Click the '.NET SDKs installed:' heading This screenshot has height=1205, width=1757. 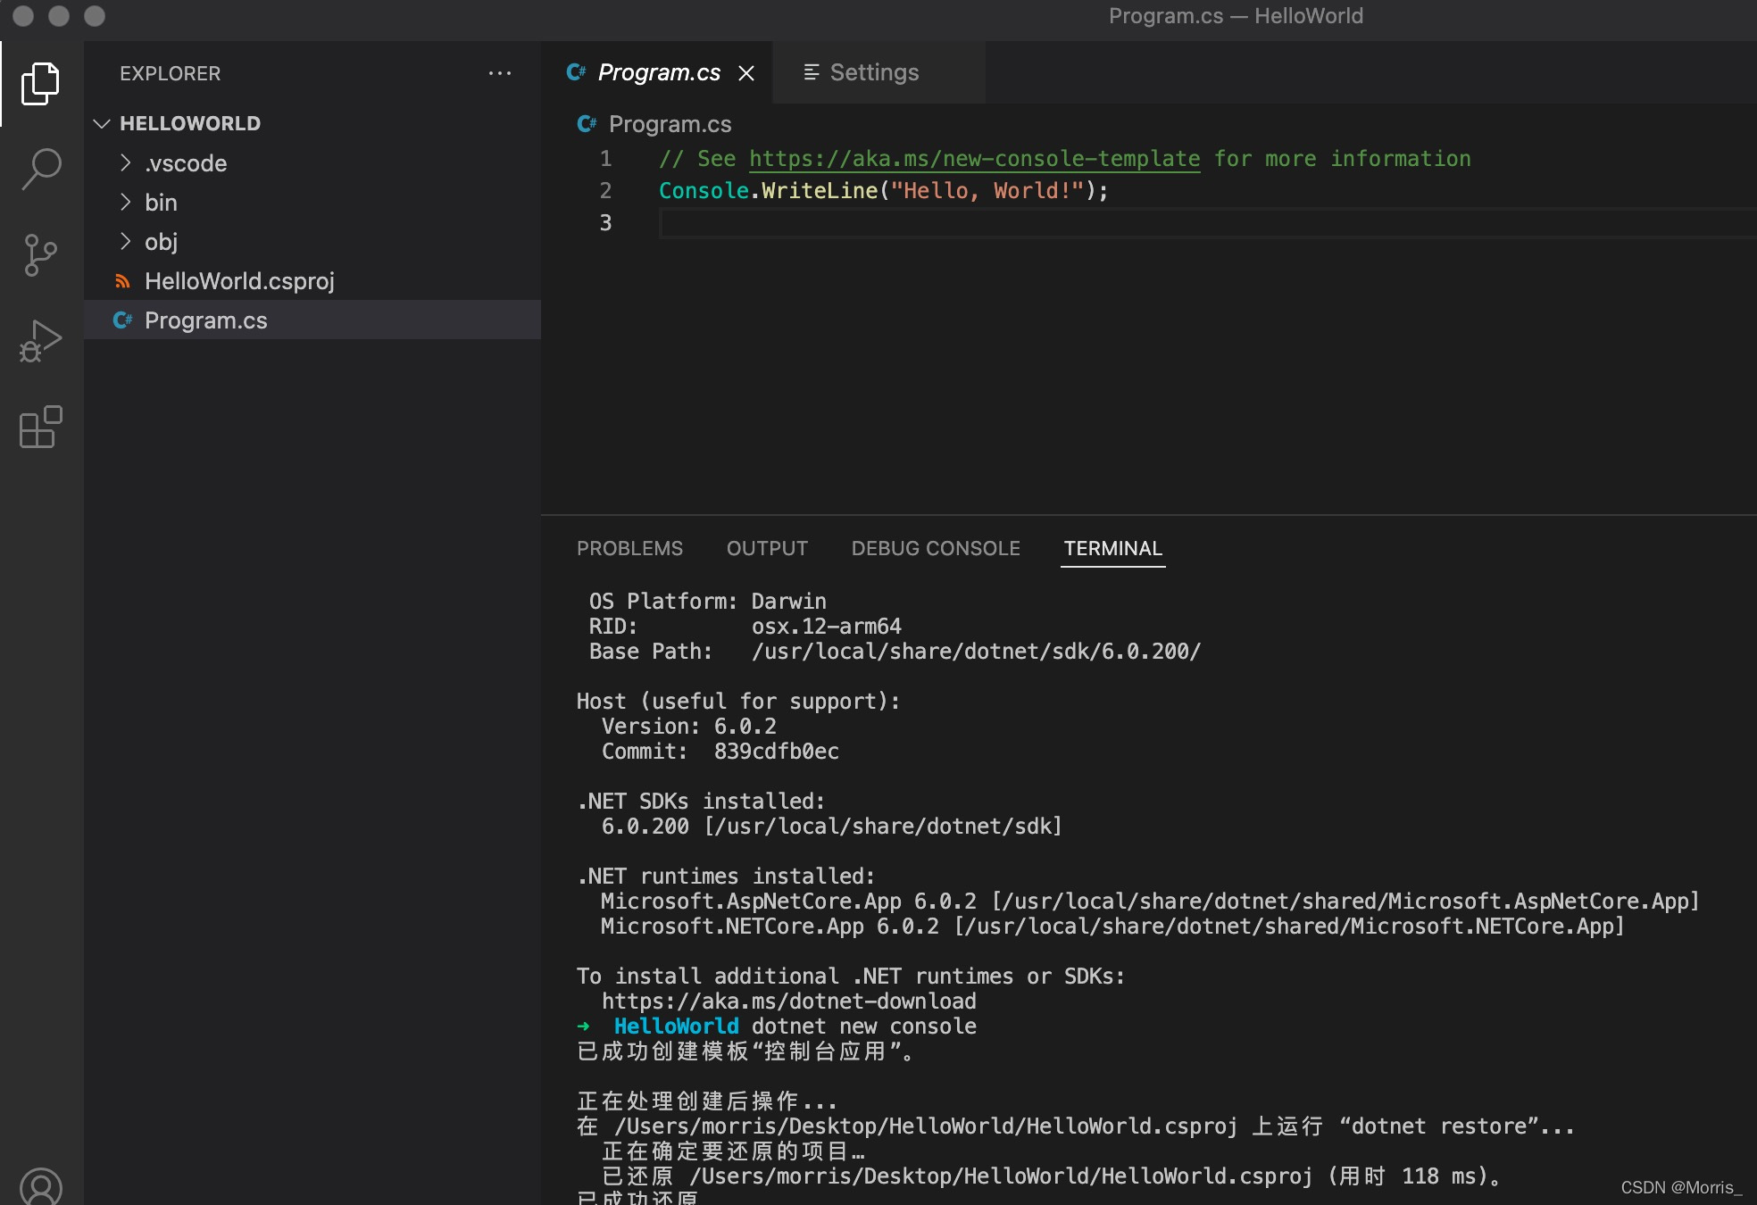701,802
